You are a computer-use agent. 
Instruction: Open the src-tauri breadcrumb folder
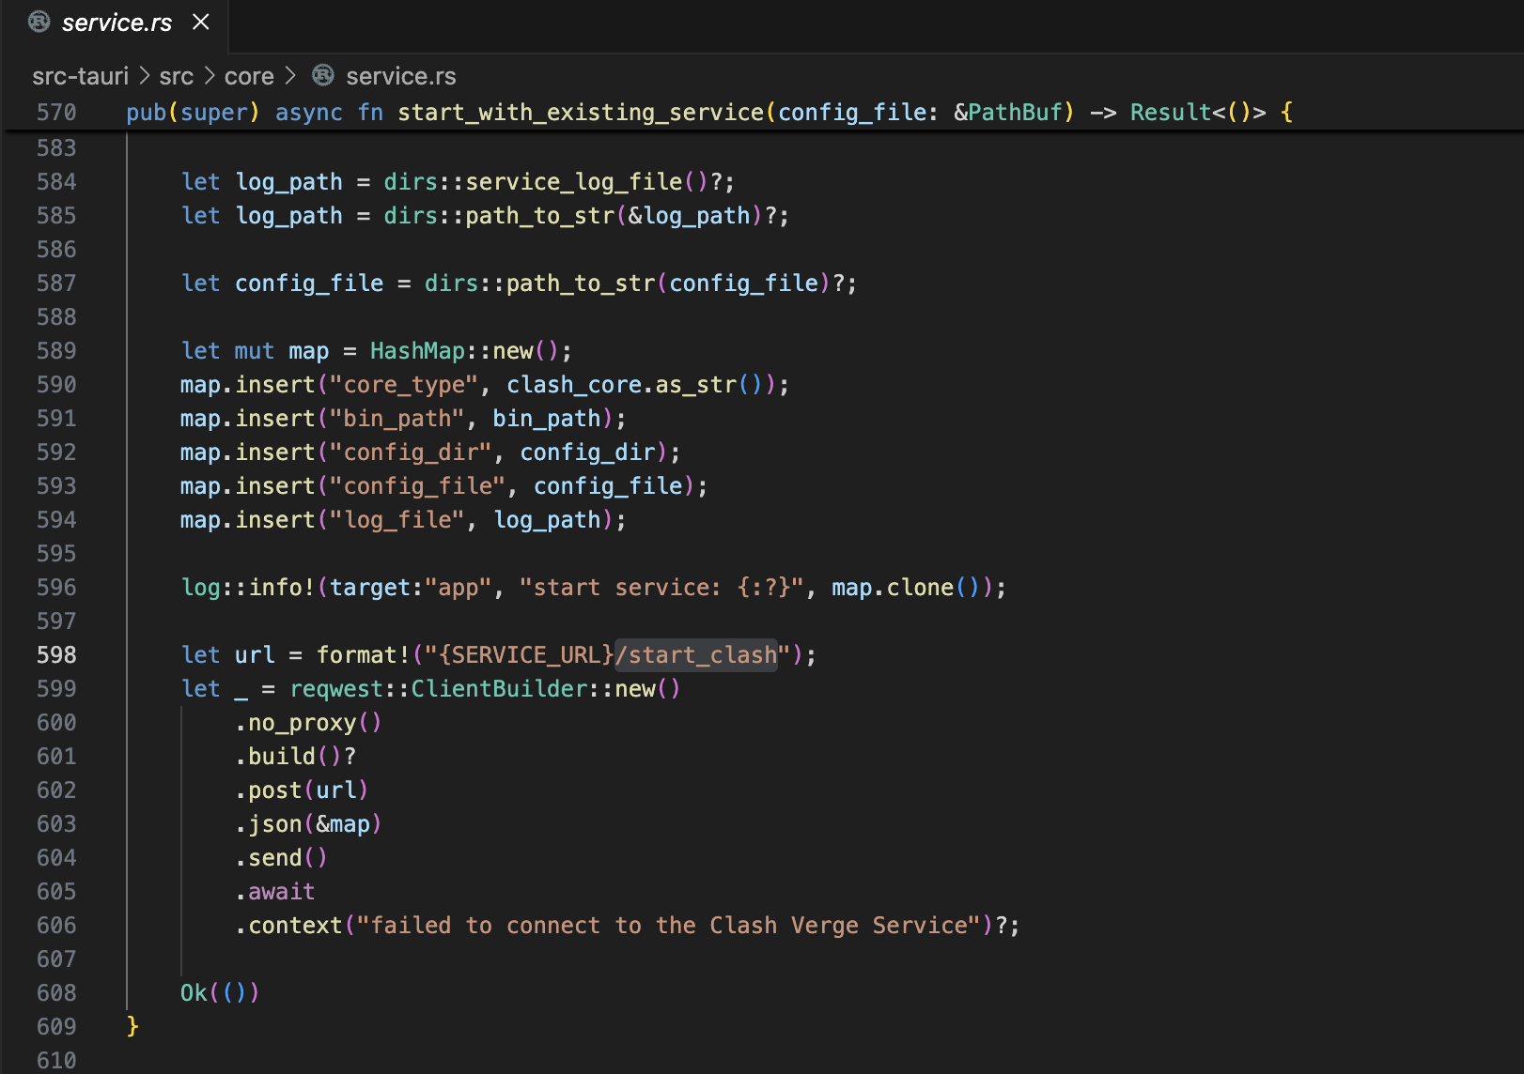pyautogui.click(x=80, y=76)
